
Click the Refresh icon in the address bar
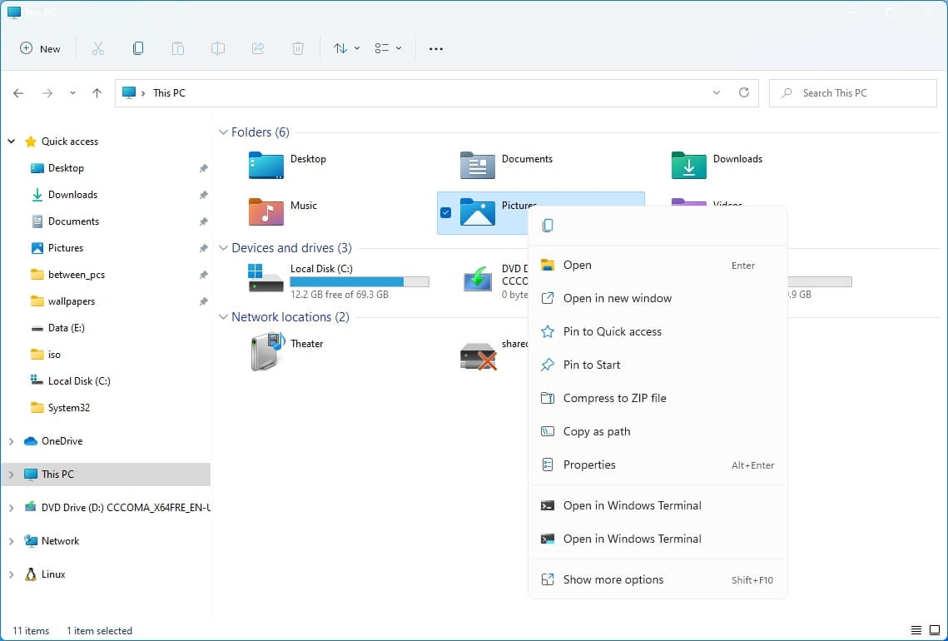point(743,92)
